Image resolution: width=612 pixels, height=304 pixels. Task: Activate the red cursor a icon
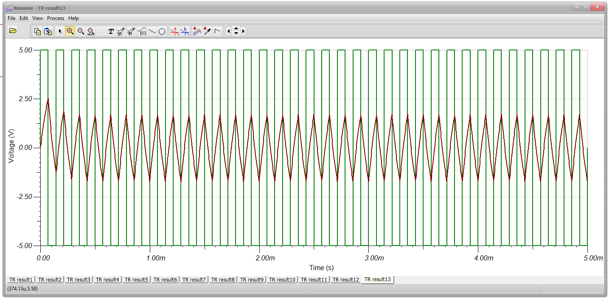point(174,31)
